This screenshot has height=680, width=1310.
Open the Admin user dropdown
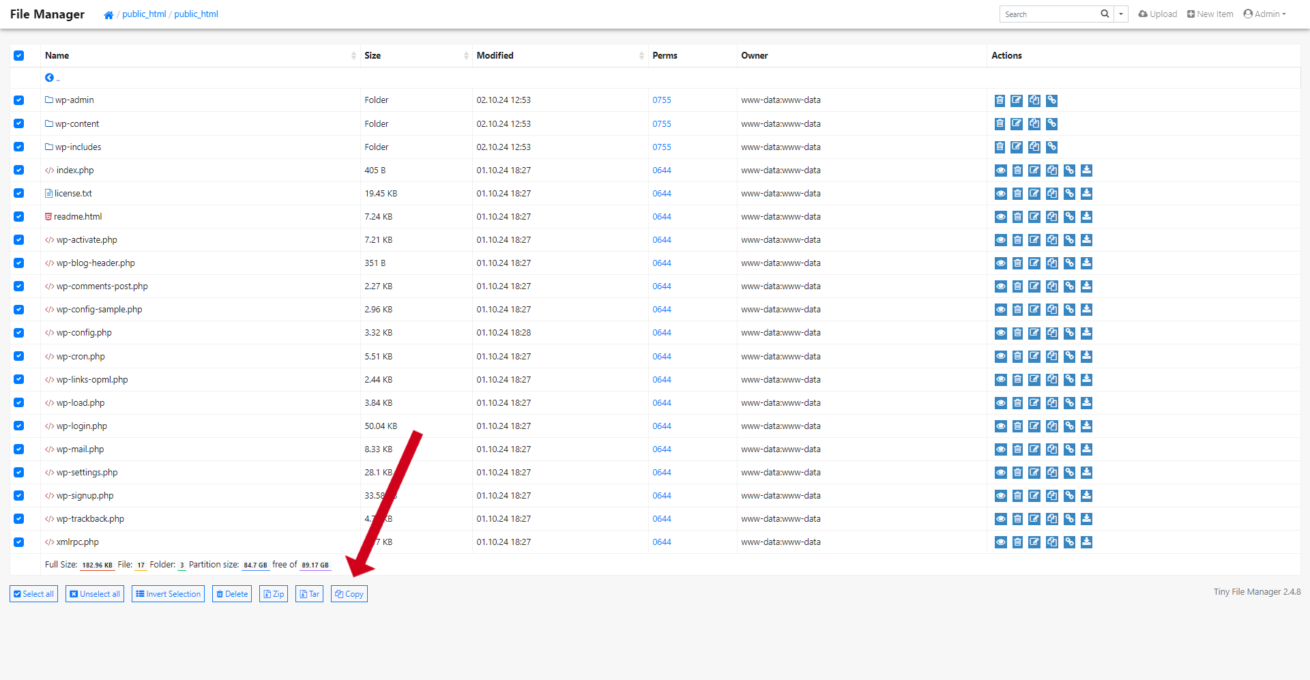(x=1264, y=14)
